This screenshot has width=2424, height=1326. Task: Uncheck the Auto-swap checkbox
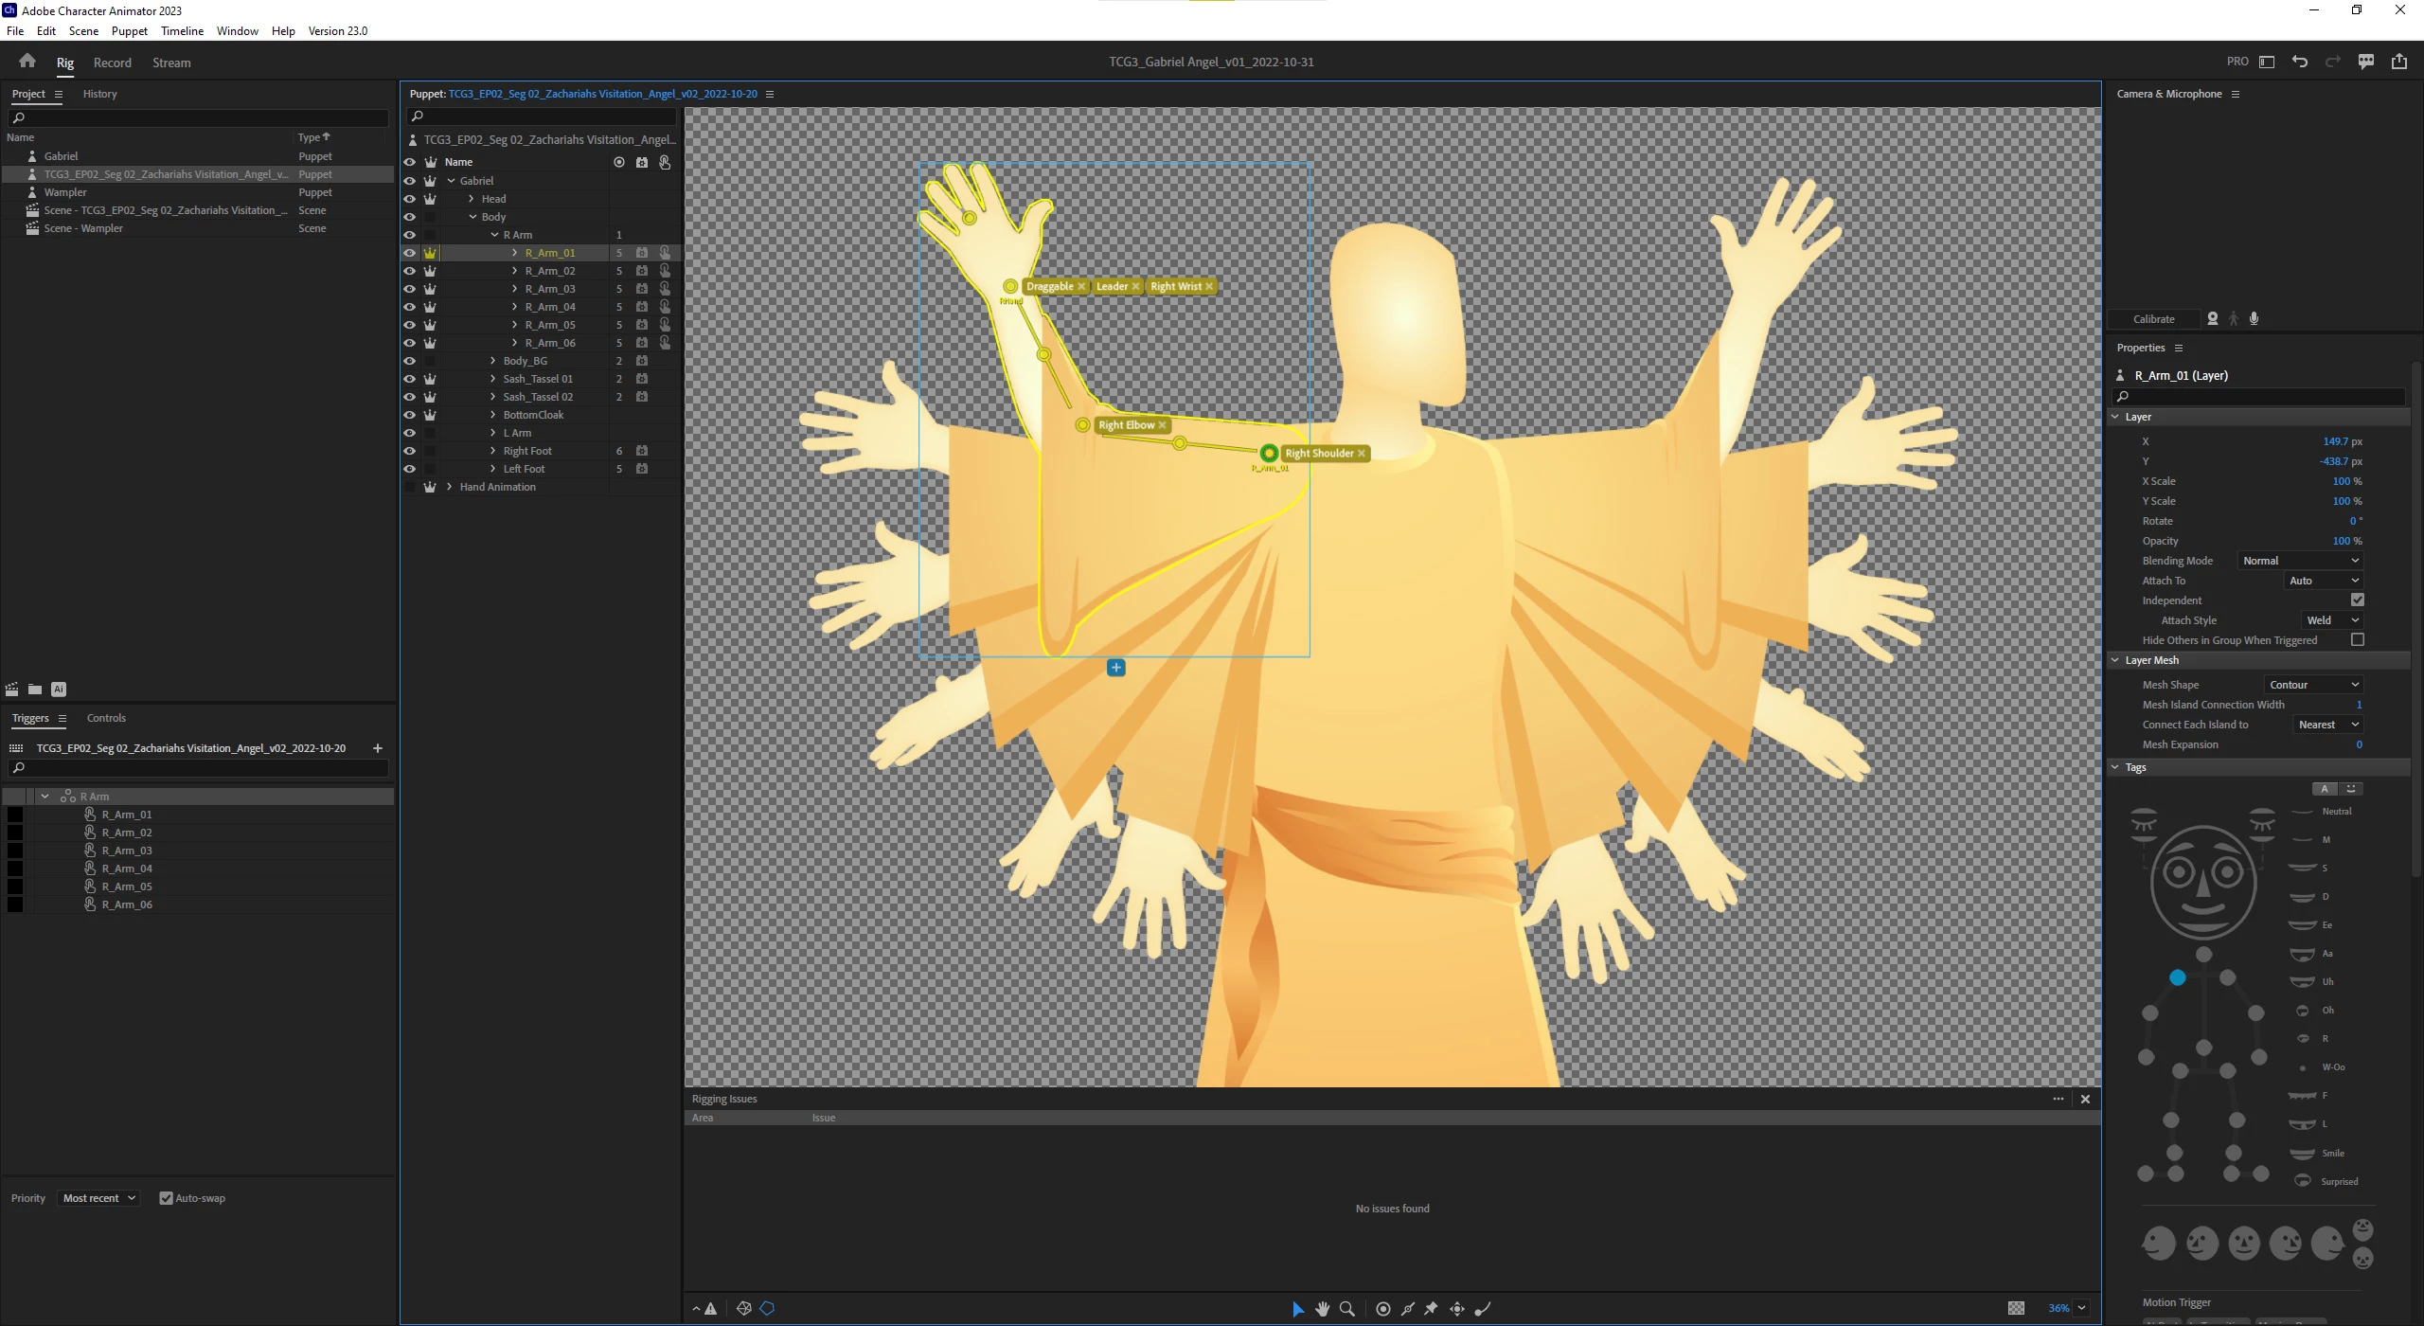coord(166,1198)
